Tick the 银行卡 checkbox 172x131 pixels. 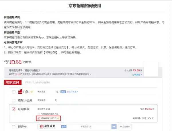point(13,127)
